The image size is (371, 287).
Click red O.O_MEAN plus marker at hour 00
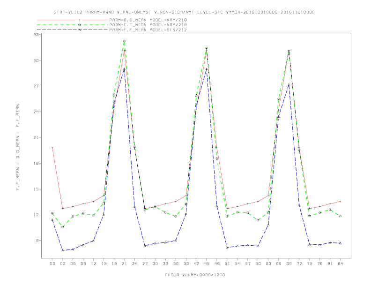[x=52, y=148]
